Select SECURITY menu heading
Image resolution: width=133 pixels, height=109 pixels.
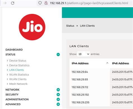coord(12,95)
